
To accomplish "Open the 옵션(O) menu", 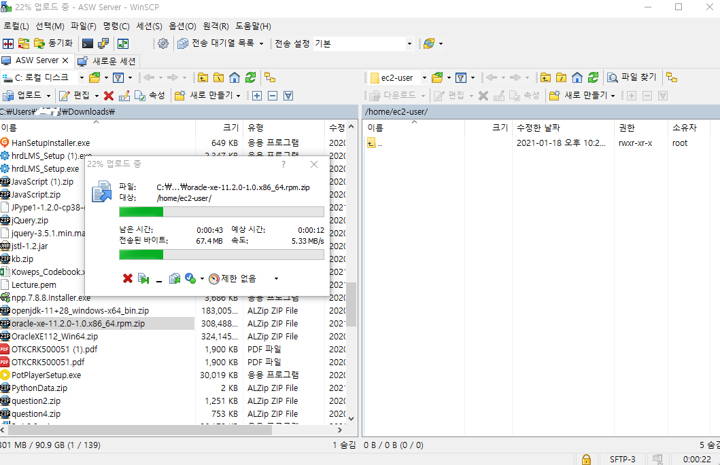I will (x=182, y=26).
